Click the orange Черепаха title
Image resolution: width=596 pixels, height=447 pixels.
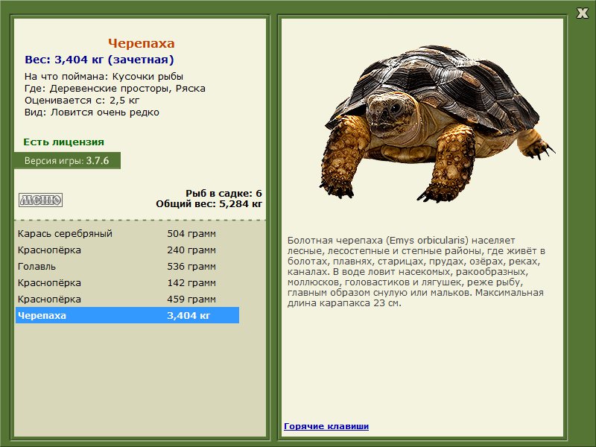click(x=141, y=43)
